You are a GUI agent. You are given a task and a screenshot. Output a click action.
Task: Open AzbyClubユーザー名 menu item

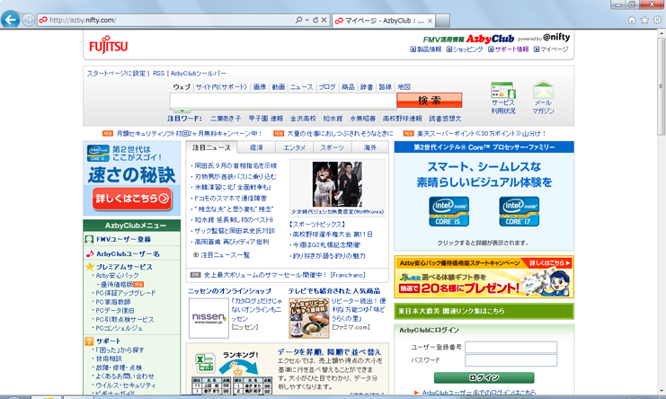click(128, 253)
